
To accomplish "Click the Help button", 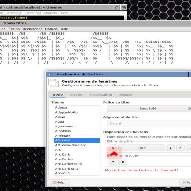I will [58, 182].
